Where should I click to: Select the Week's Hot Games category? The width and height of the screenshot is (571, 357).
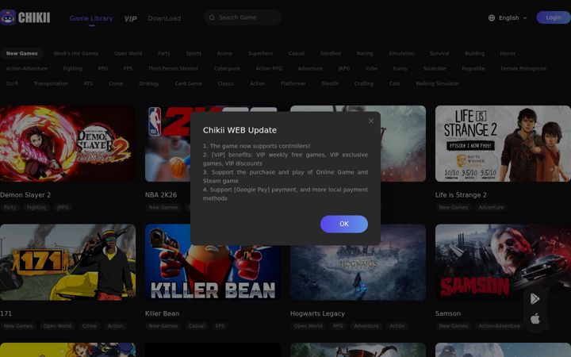76,54
